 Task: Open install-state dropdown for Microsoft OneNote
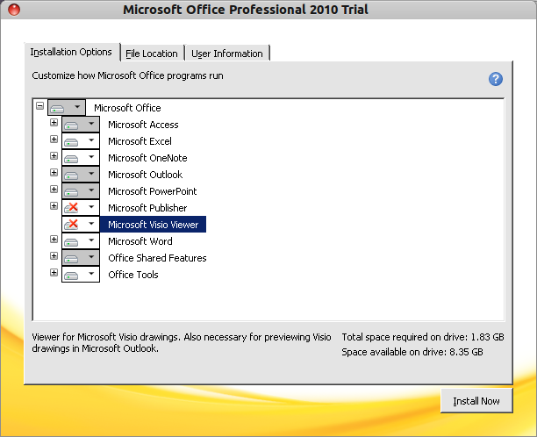81,158
